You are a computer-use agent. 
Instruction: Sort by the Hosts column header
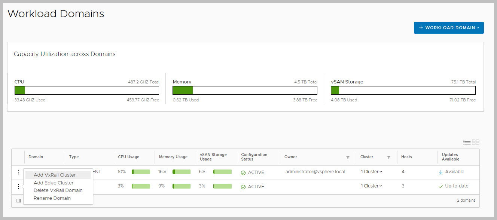406,157
